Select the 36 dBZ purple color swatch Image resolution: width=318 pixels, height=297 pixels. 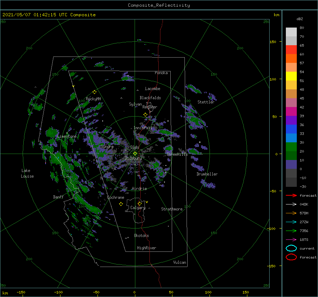291,120
